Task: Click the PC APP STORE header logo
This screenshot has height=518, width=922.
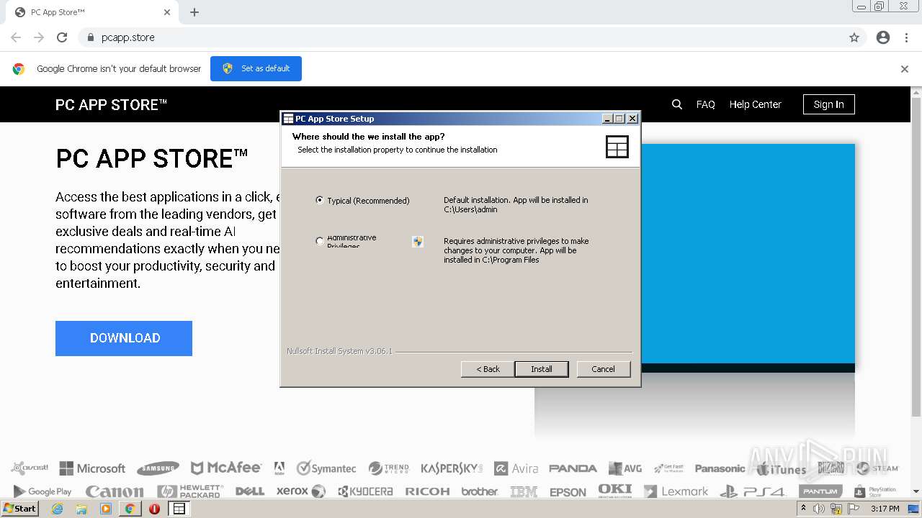Action: [x=111, y=105]
